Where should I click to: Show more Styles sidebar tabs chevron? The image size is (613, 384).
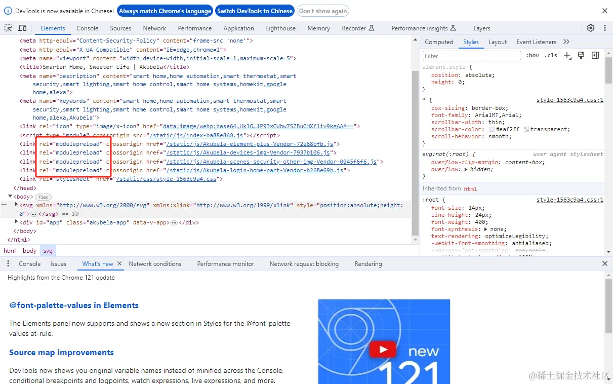tap(566, 42)
